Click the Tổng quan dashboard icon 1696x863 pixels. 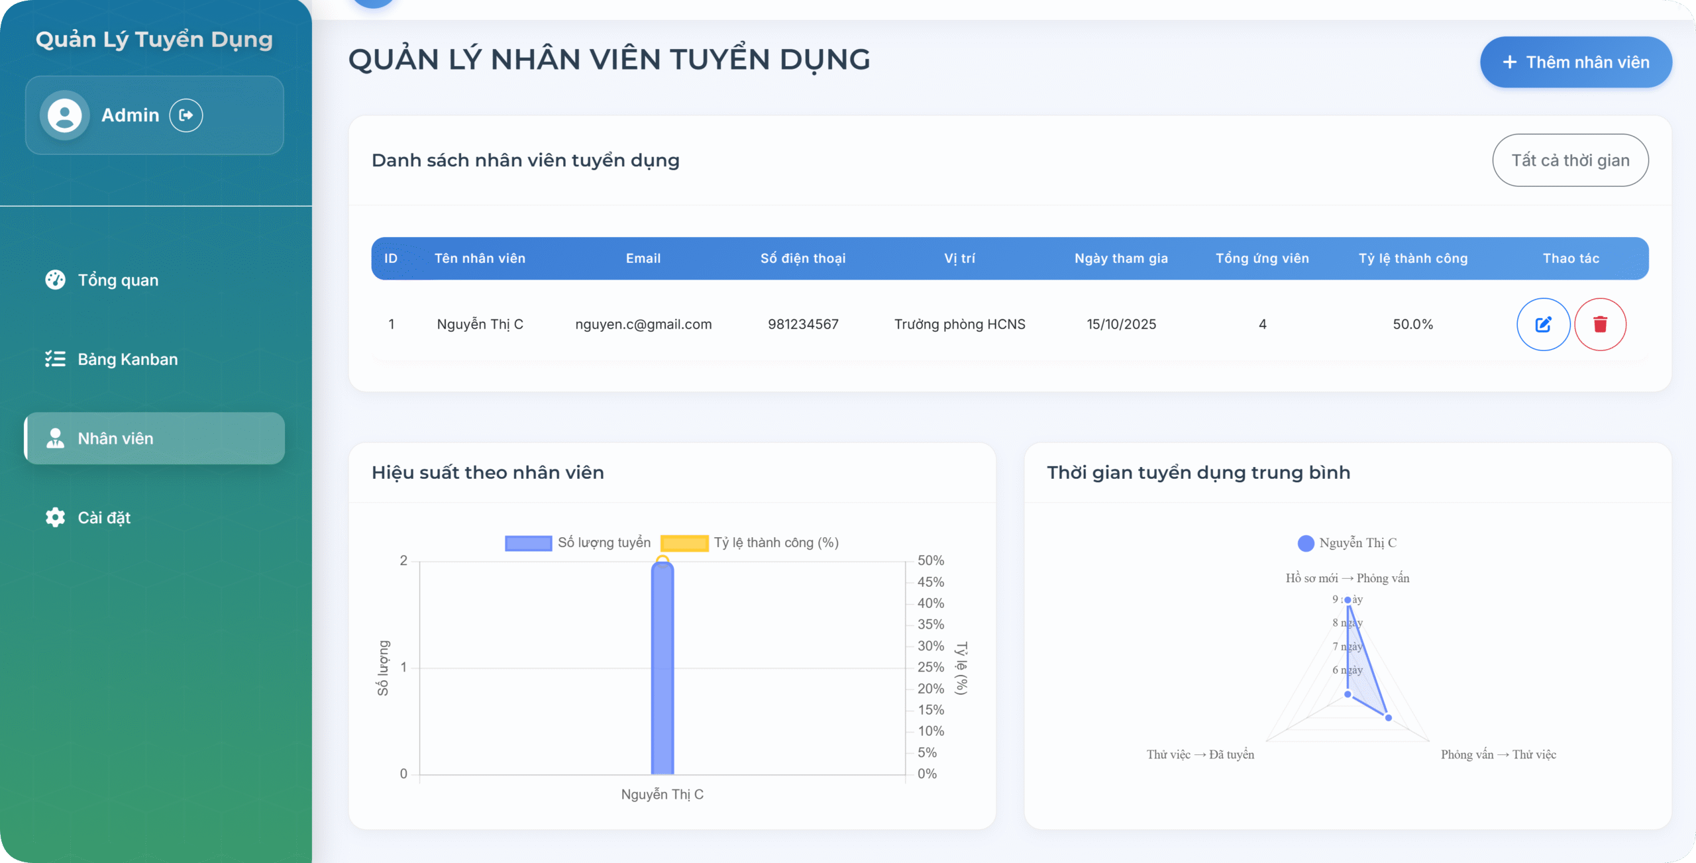coord(55,280)
